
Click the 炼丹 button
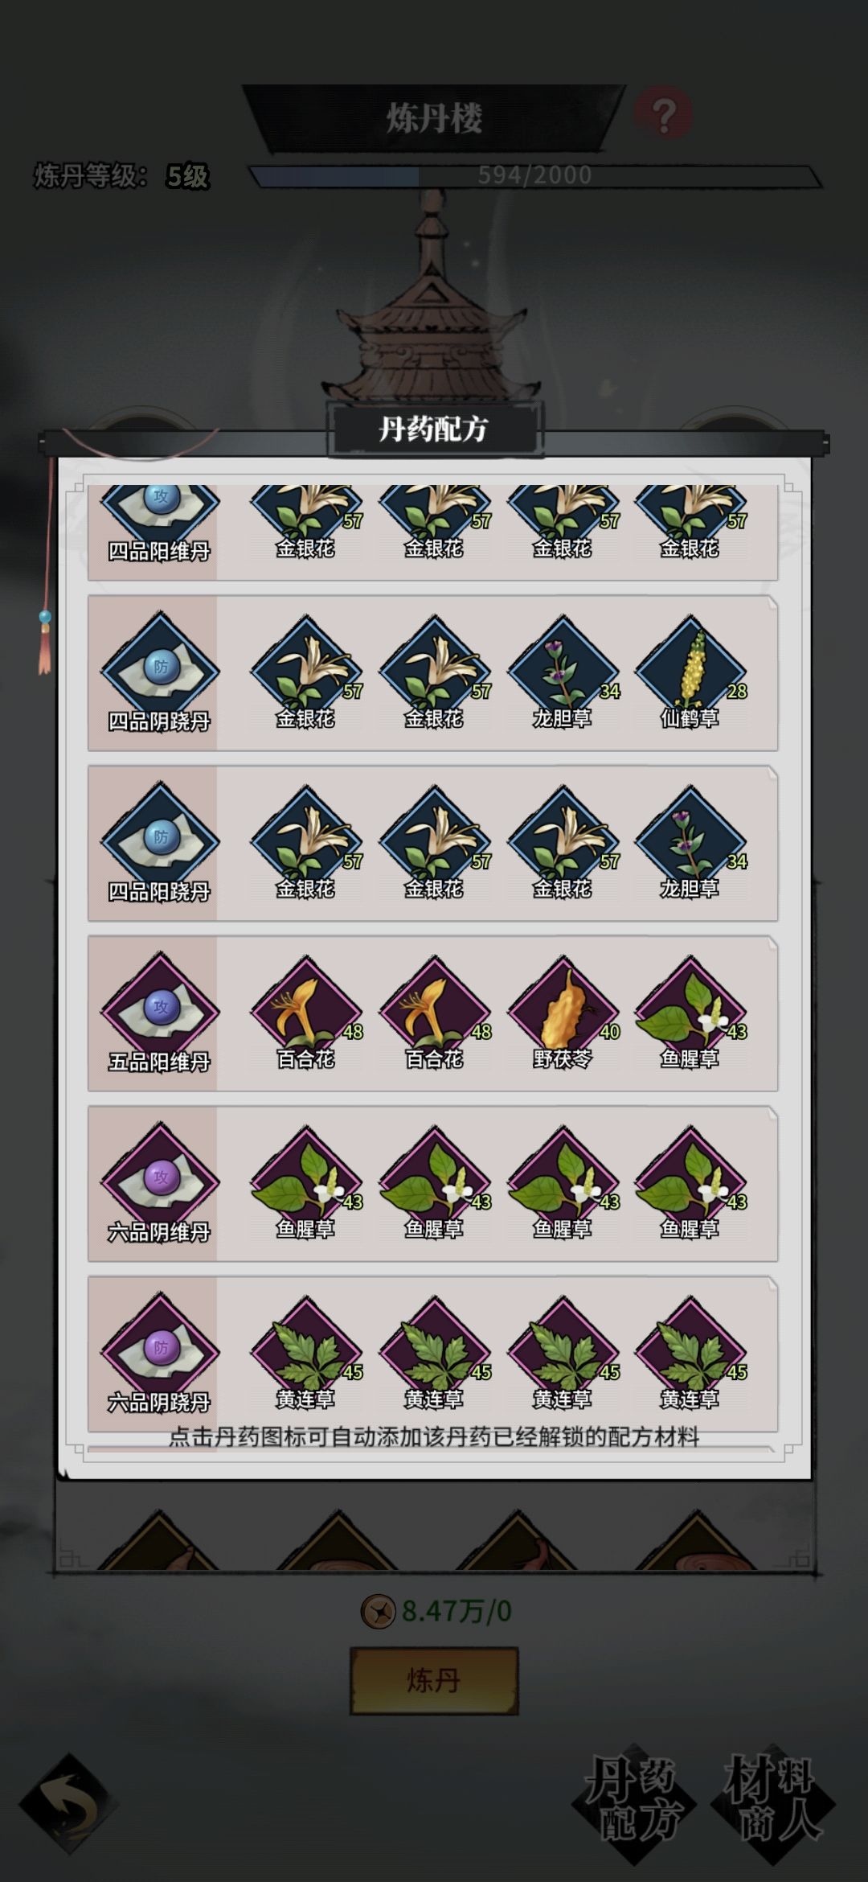point(434,1680)
